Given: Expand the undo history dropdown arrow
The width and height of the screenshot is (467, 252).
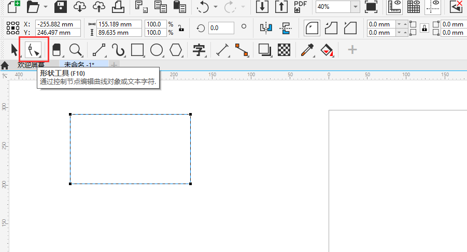Looking at the screenshot, I should coord(215,7).
